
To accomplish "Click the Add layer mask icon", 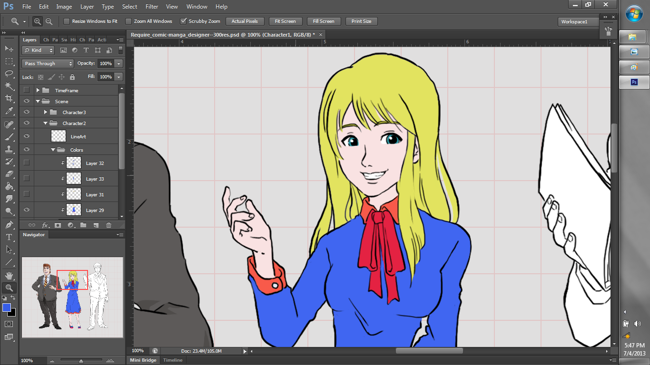I will click(x=59, y=225).
